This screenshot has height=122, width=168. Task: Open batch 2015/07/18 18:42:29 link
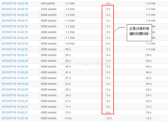15,67
